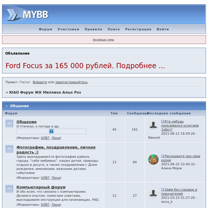
Task: Open the Регистрация menu item
Action: coord(138,29)
